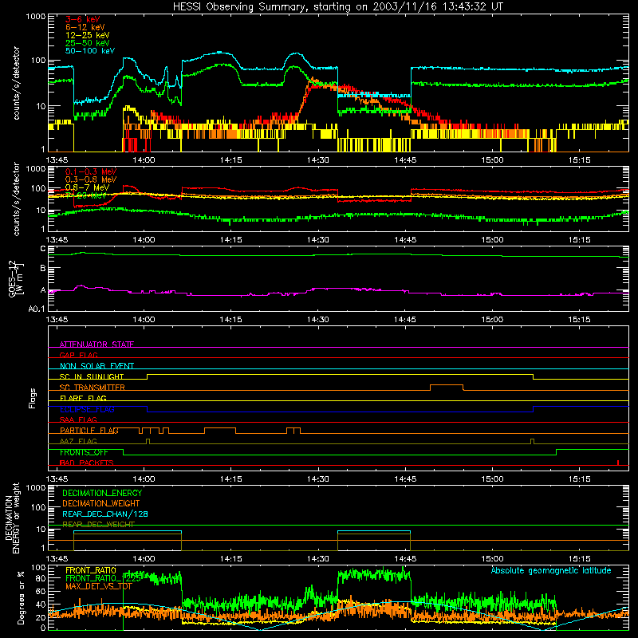
Task: Click the 14:15 tick below the GOES panel
Action: coord(230,320)
